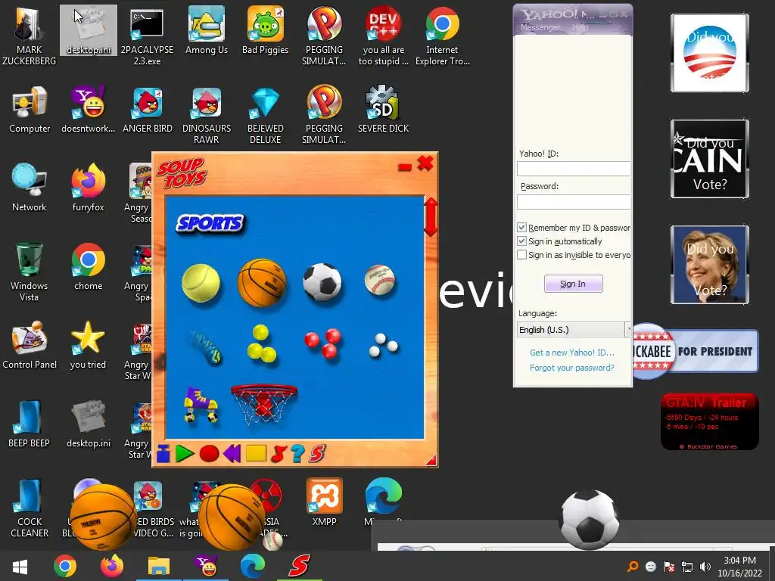Select the BEEP BEEP desktop icon
The width and height of the screenshot is (775, 581).
tap(30, 424)
